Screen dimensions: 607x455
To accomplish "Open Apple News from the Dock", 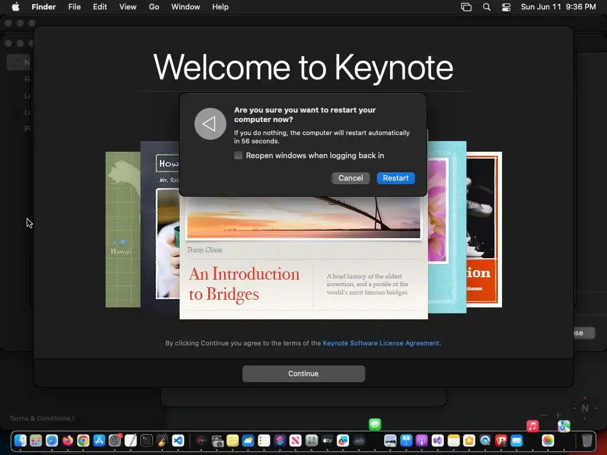I will 295,440.
